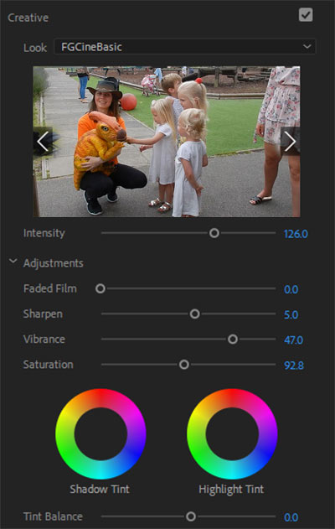
Task: Collapse the Adjustments section chevron
Action: pyautogui.click(x=13, y=261)
